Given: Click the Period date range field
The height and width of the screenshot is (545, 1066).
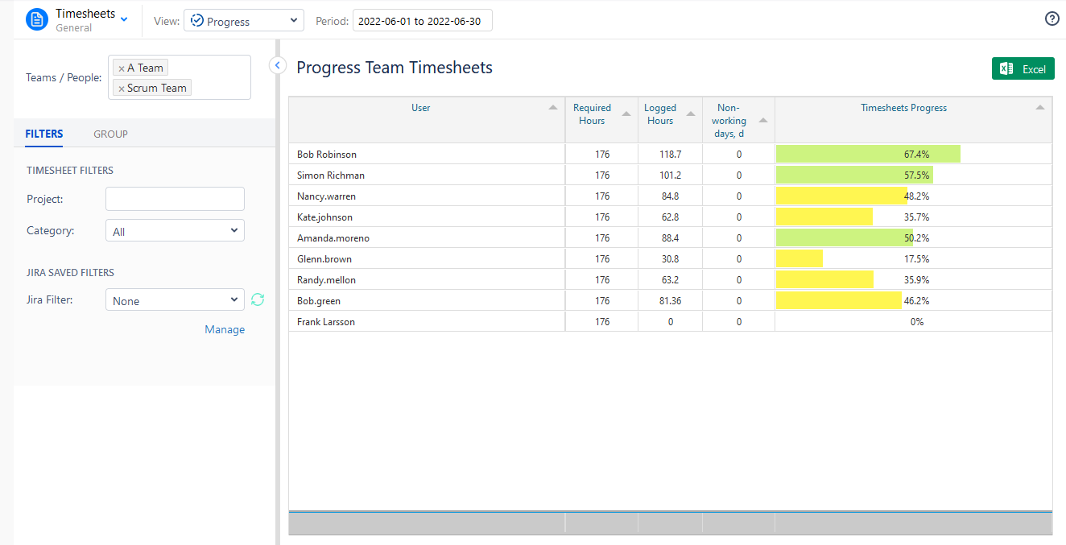Looking at the screenshot, I should [423, 21].
